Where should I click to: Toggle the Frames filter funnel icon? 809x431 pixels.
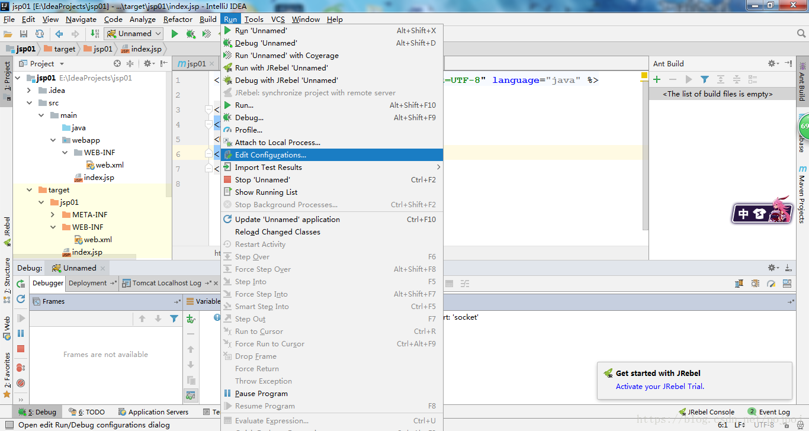pyautogui.click(x=174, y=319)
